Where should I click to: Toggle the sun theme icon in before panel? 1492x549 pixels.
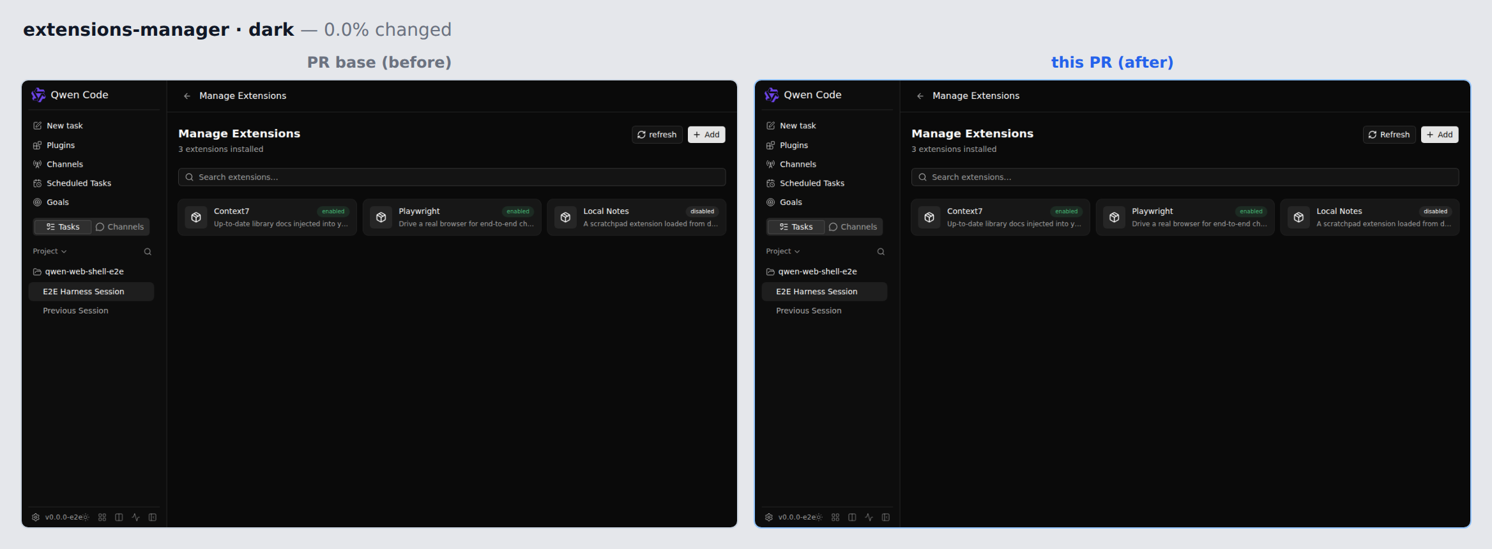[x=86, y=517]
